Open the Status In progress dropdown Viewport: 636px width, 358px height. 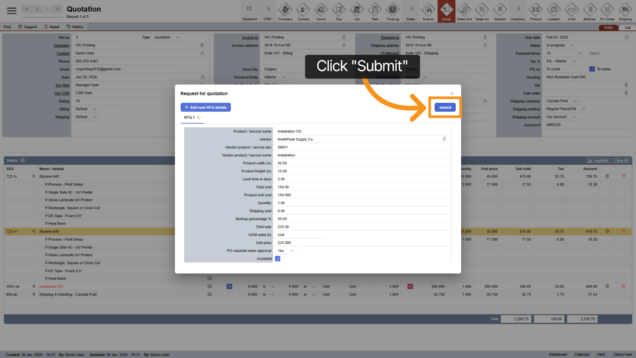click(572, 45)
